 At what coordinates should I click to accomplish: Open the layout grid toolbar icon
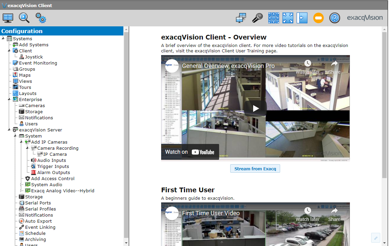pyautogui.click(x=274, y=18)
